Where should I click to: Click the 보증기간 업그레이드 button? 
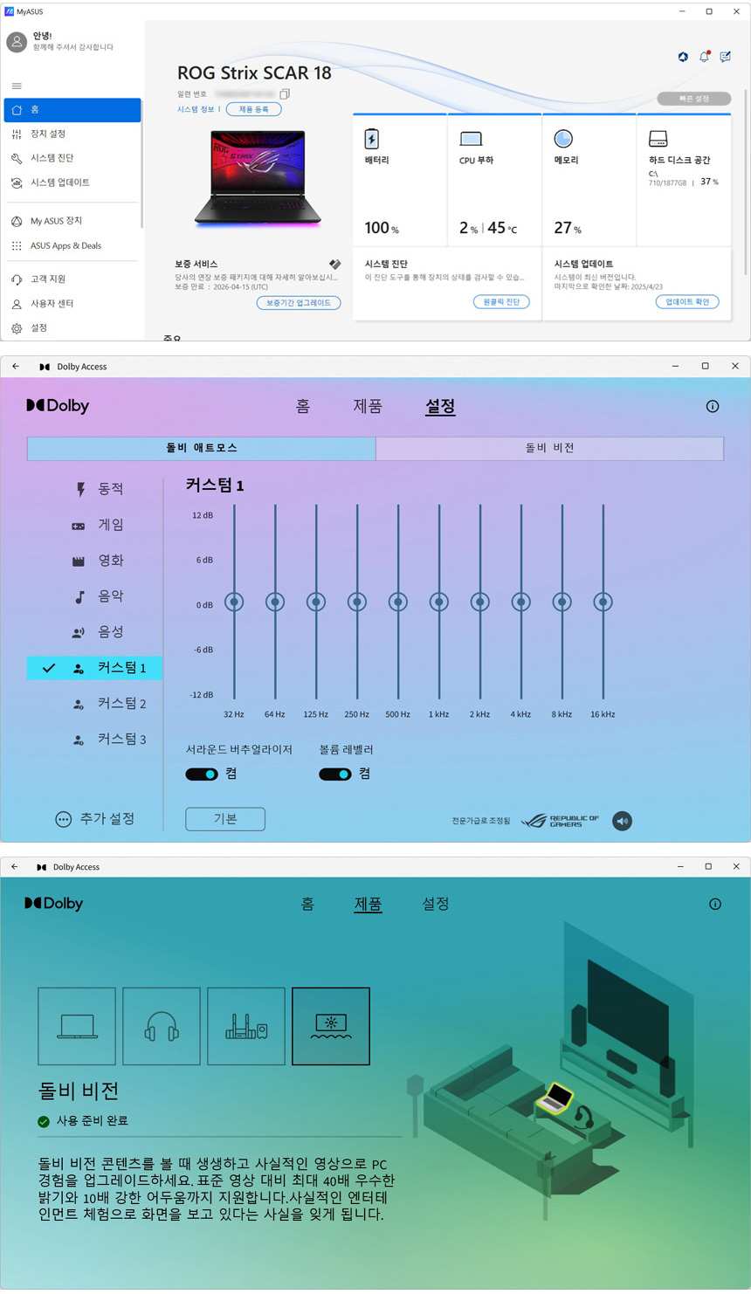click(299, 303)
